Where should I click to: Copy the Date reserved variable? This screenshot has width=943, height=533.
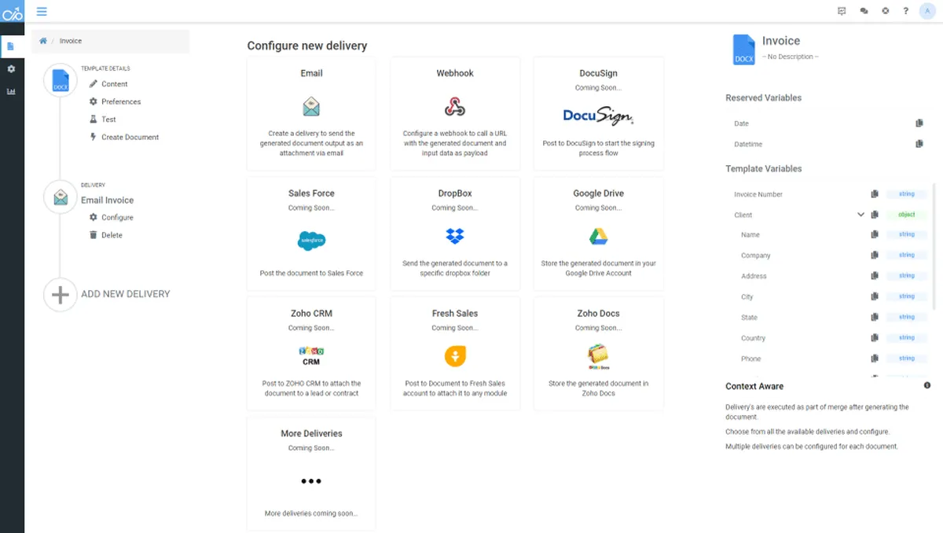click(x=919, y=123)
